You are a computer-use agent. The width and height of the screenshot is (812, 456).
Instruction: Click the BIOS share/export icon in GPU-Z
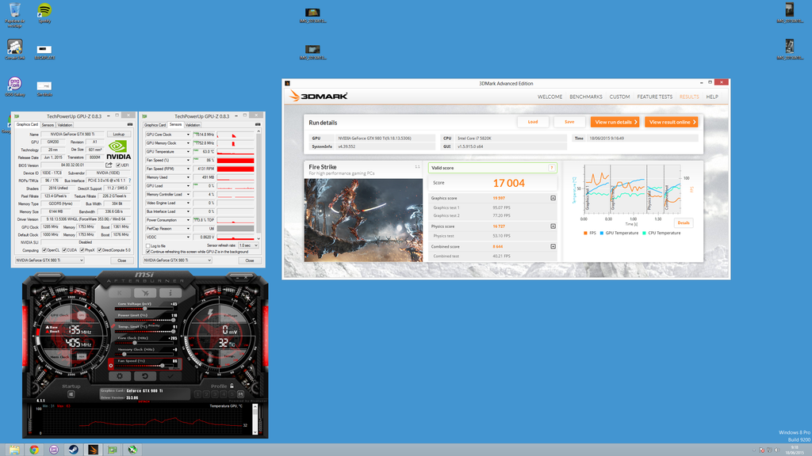[x=109, y=165]
